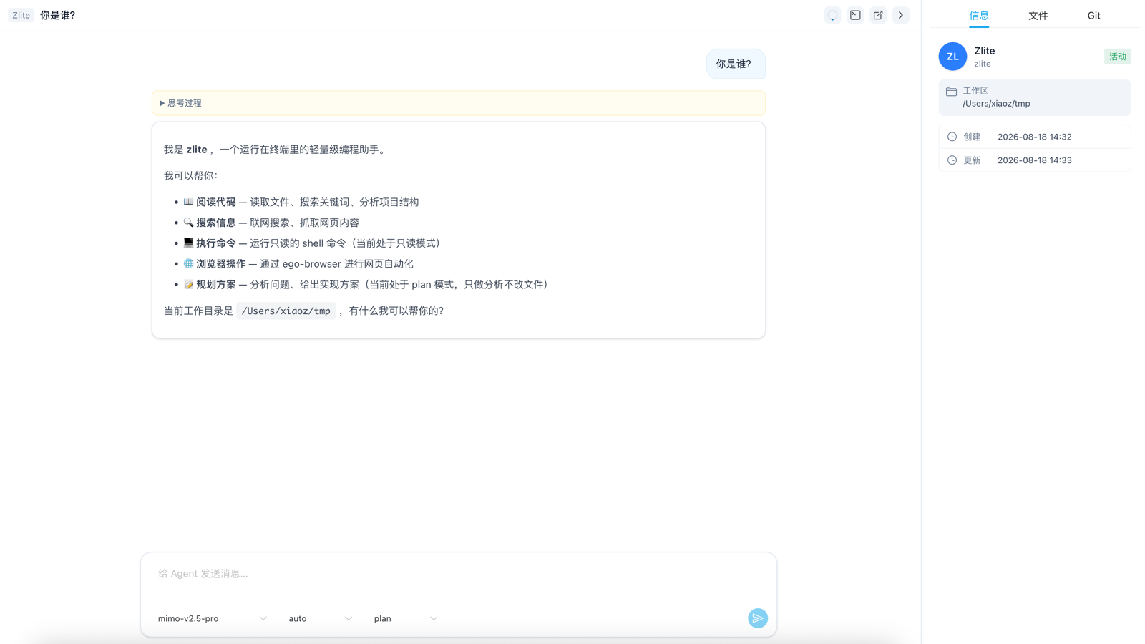Click the send message paper plane icon
This screenshot has height=644, width=1145.
tap(758, 618)
